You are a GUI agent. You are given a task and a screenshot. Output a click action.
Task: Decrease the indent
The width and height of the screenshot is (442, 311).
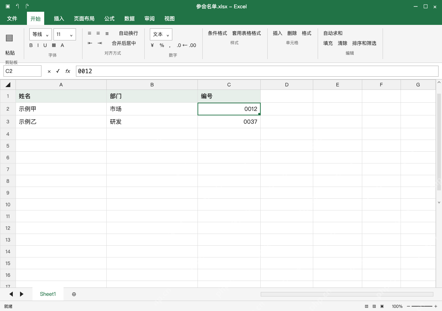90,43
